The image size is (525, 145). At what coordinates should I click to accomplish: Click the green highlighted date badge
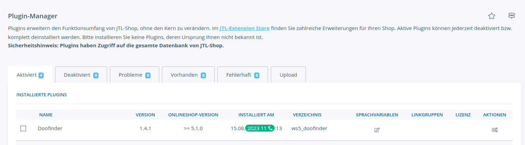(x=260, y=128)
